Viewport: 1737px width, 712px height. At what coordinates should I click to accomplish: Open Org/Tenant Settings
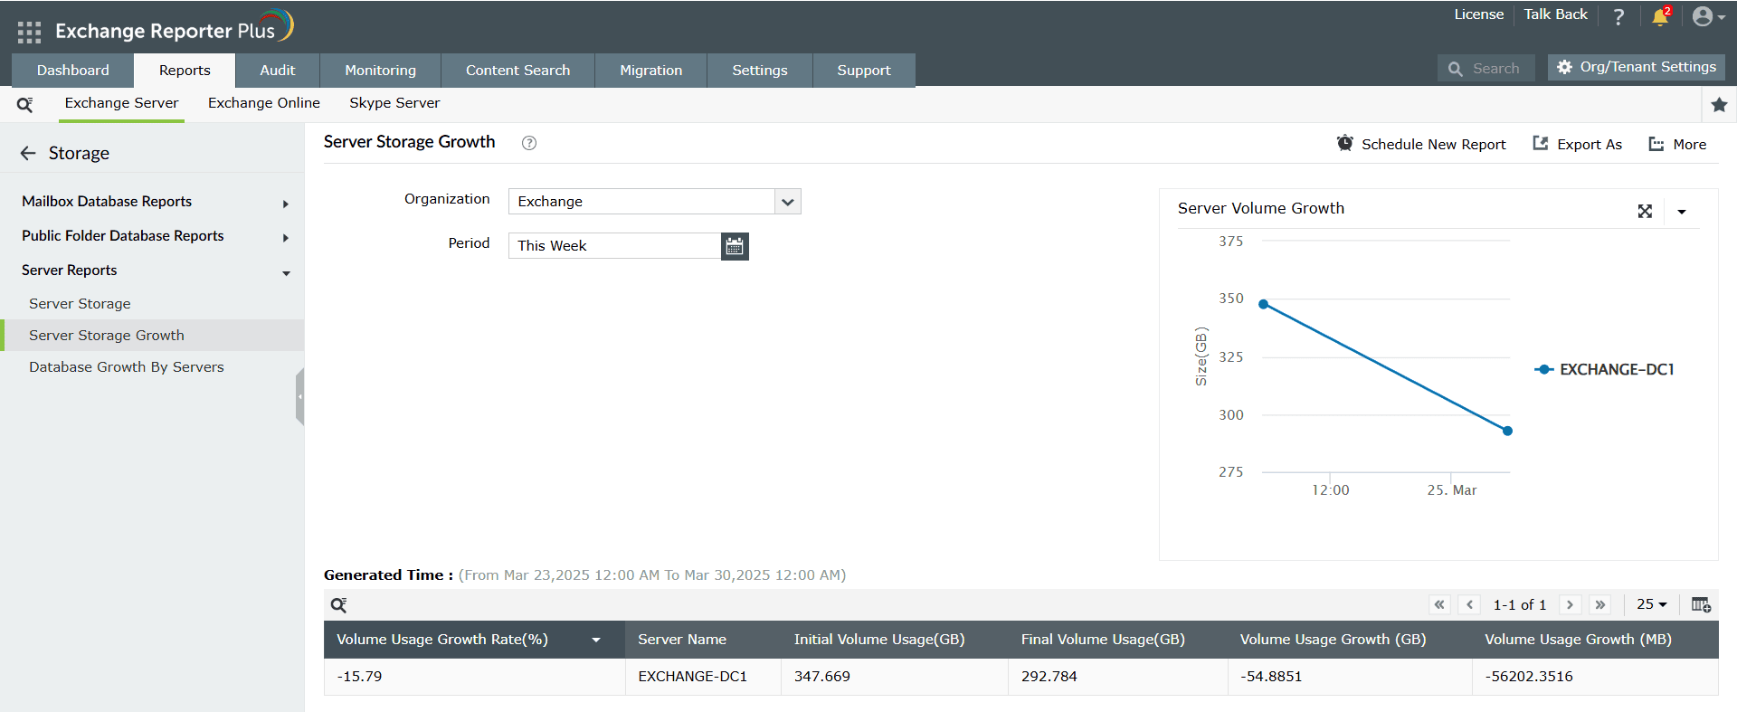click(1637, 67)
